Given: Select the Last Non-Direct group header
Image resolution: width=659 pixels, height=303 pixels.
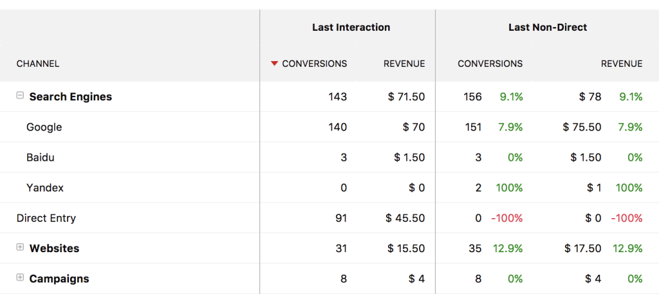Looking at the screenshot, I should click(547, 27).
